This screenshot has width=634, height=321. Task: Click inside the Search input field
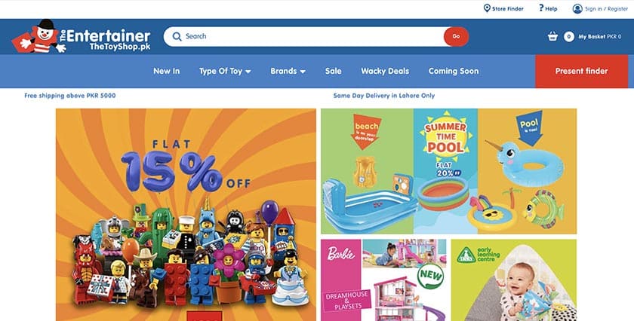311,36
